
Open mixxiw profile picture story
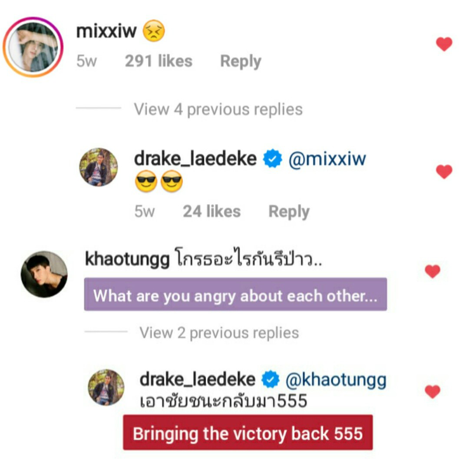coord(33,47)
